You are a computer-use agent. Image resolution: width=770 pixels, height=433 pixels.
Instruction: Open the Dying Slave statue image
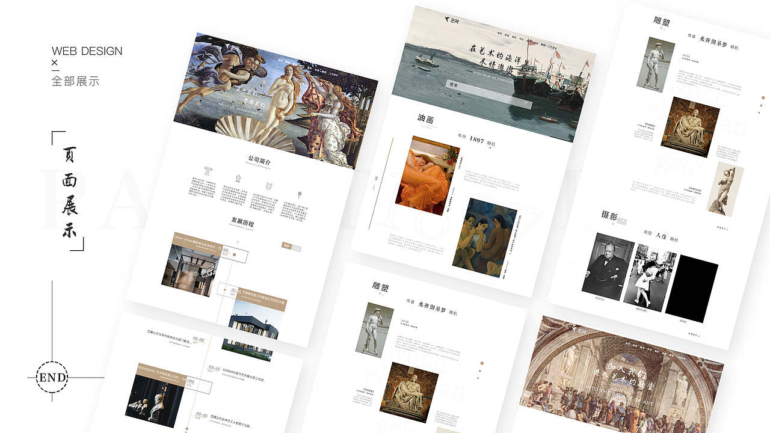pos(725,189)
